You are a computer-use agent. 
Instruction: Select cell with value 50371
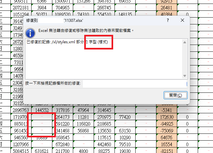[42, 14]
